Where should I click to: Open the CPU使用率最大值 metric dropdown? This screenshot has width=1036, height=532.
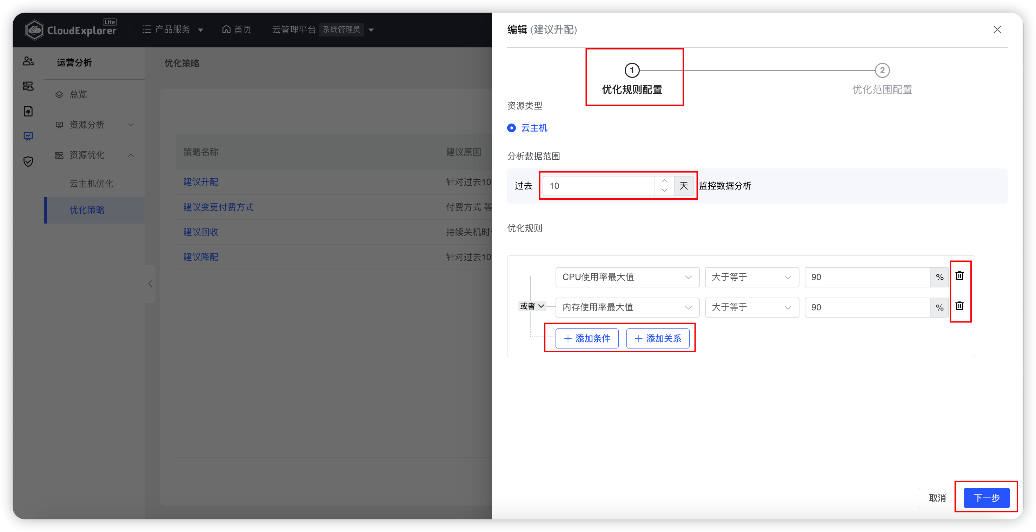(627, 277)
